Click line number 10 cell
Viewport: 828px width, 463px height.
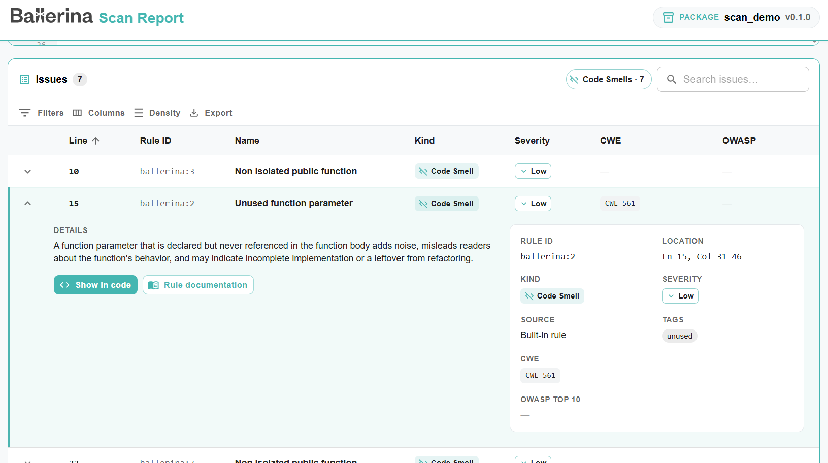(x=74, y=171)
